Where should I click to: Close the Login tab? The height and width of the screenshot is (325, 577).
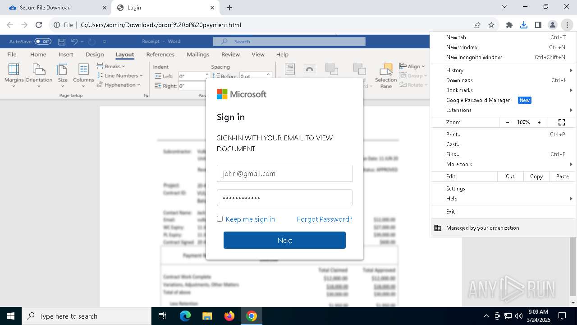[x=212, y=8]
